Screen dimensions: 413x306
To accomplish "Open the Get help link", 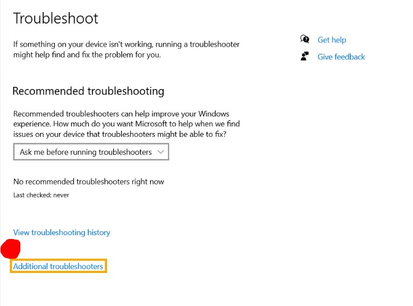I will (332, 40).
